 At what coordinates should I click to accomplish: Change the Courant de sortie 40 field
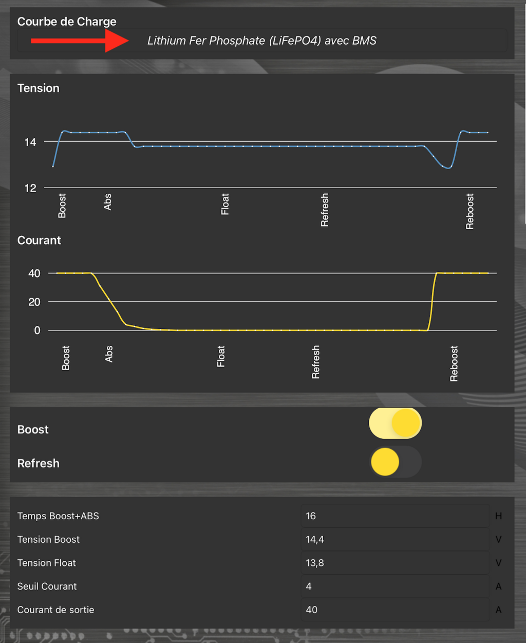(x=394, y=610)
